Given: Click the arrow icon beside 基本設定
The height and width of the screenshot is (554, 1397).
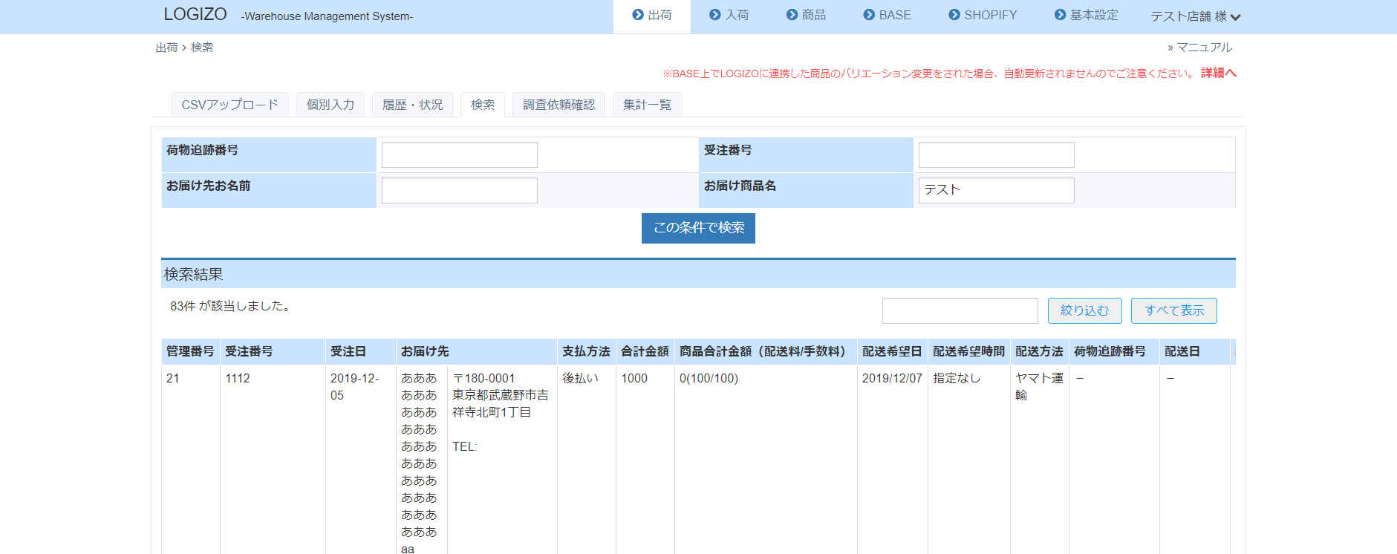Looking at the screenshot, I should 1060,15.
